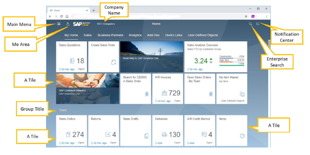The image size is (310, 155).
Task: Switch to the Sales tab
Action: click(x=87, y=35)
